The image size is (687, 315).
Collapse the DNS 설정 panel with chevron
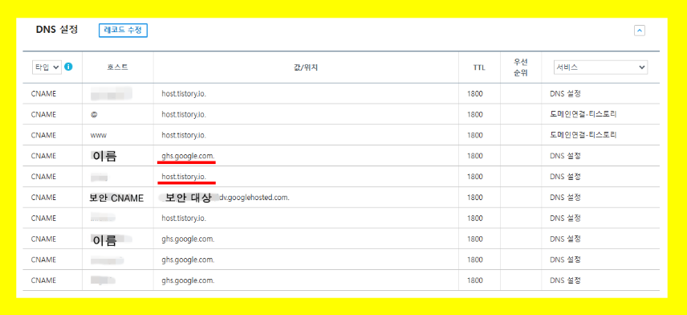click(639, 31)
